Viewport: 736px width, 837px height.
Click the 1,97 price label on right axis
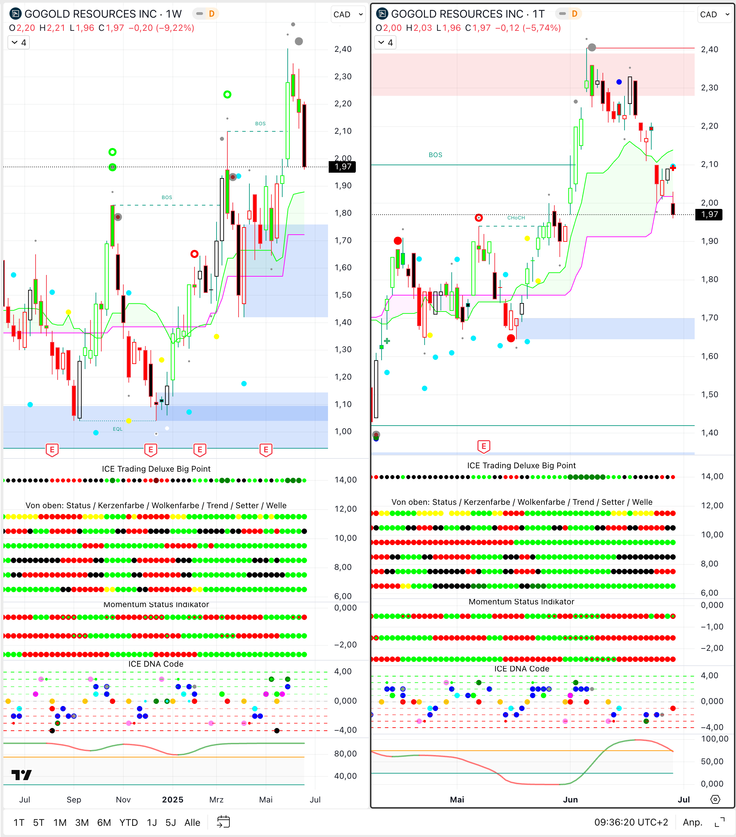coord(709,214)
